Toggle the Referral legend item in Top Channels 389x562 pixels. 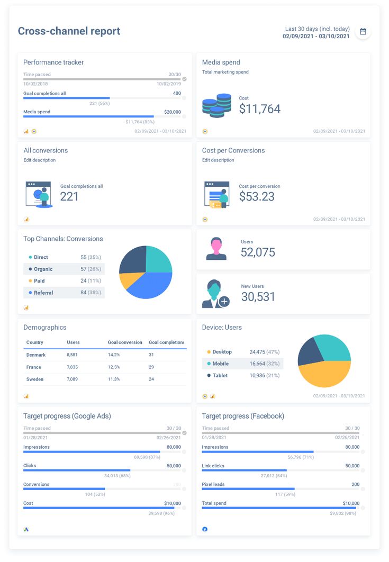tap(43, 293)
